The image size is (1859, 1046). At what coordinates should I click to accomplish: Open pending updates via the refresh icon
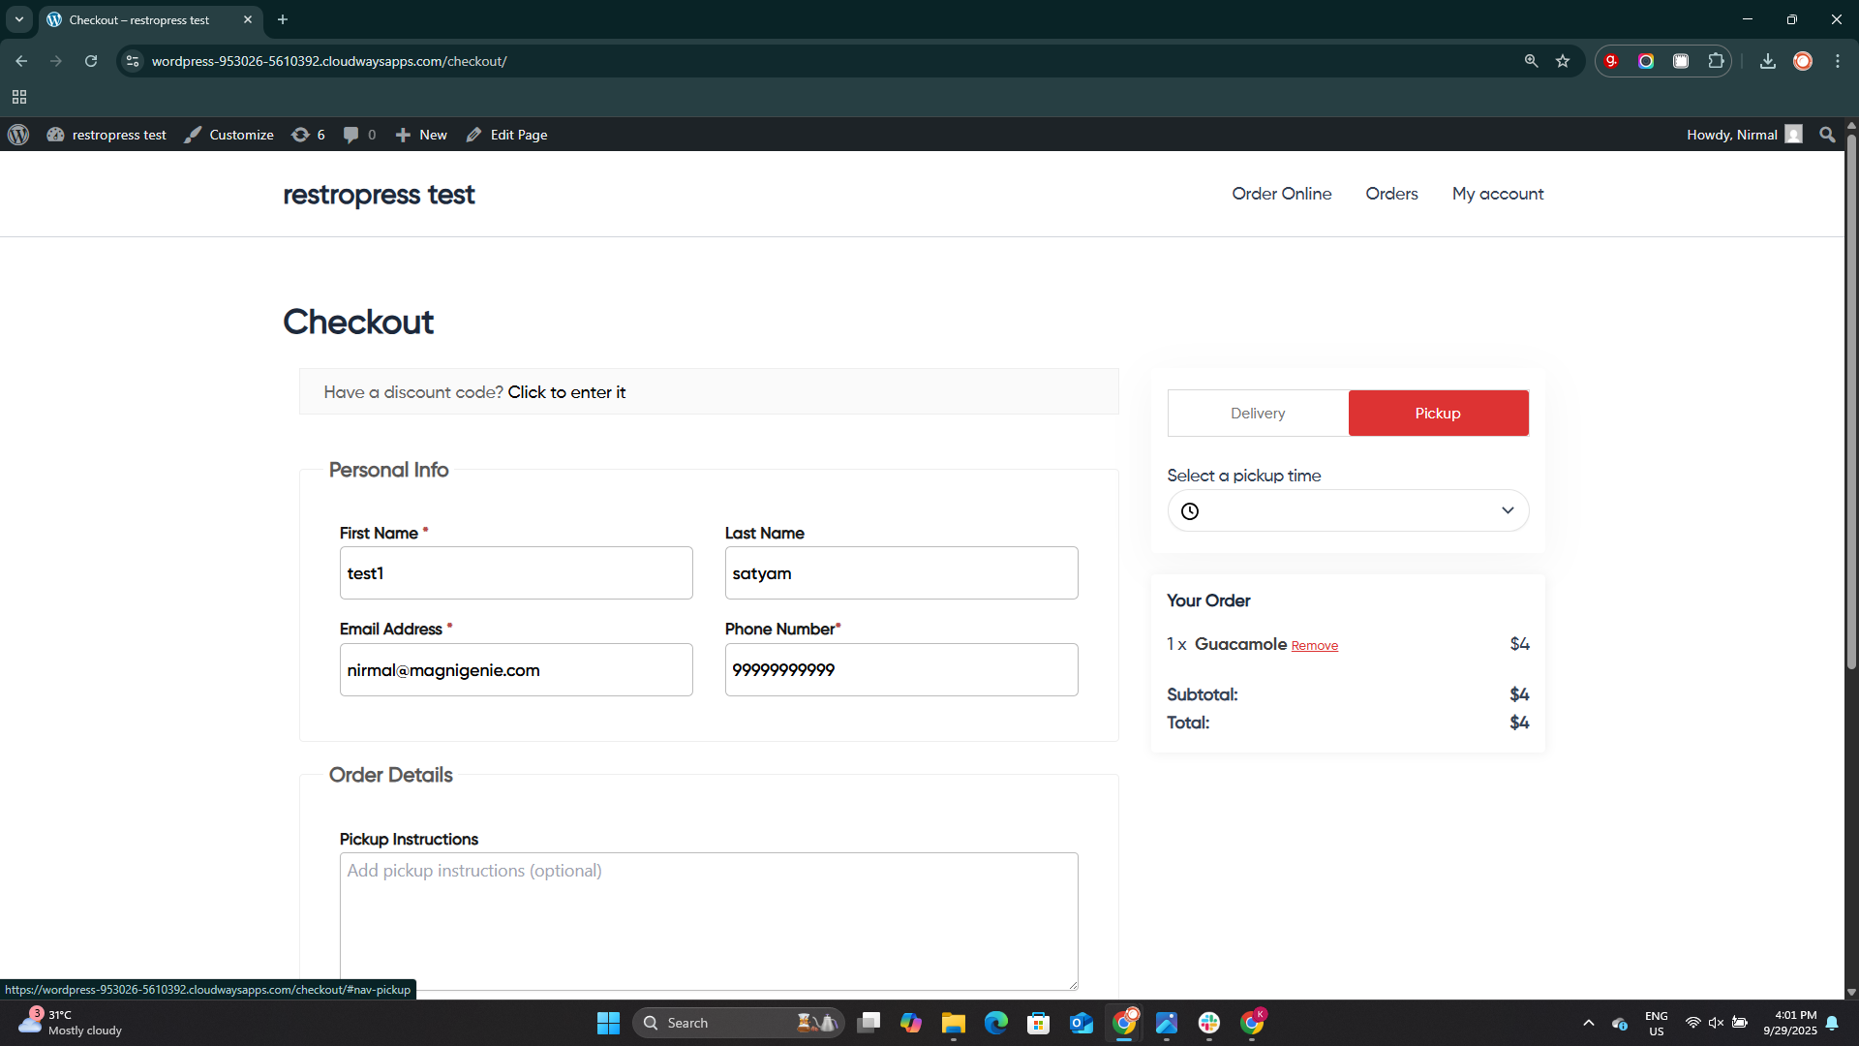[301, 135]
